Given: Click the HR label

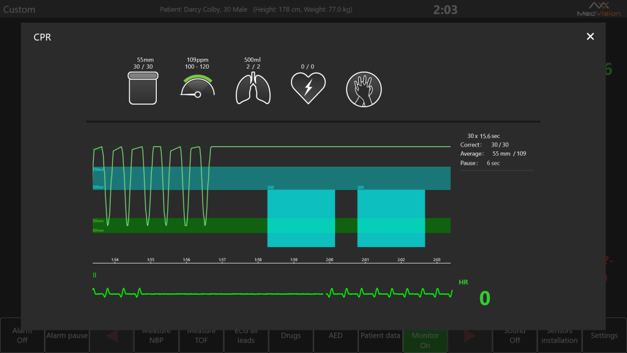Looking at the screenshot, I should [x=464, y=282].
